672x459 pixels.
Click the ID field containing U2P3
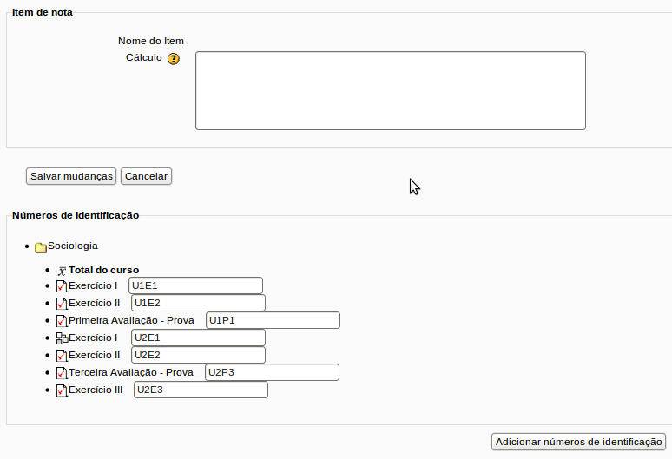point(272,372)
